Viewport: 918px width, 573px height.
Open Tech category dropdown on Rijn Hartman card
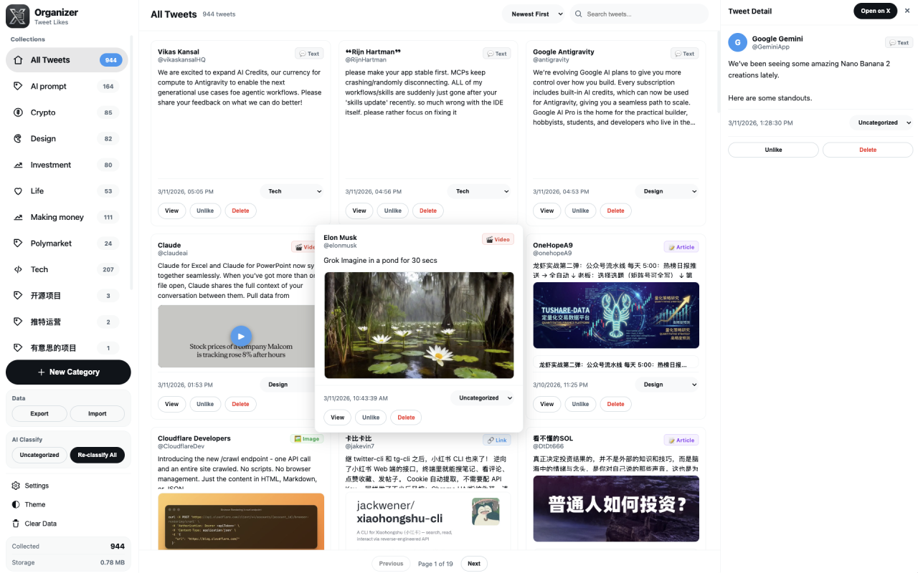(480, 191)
